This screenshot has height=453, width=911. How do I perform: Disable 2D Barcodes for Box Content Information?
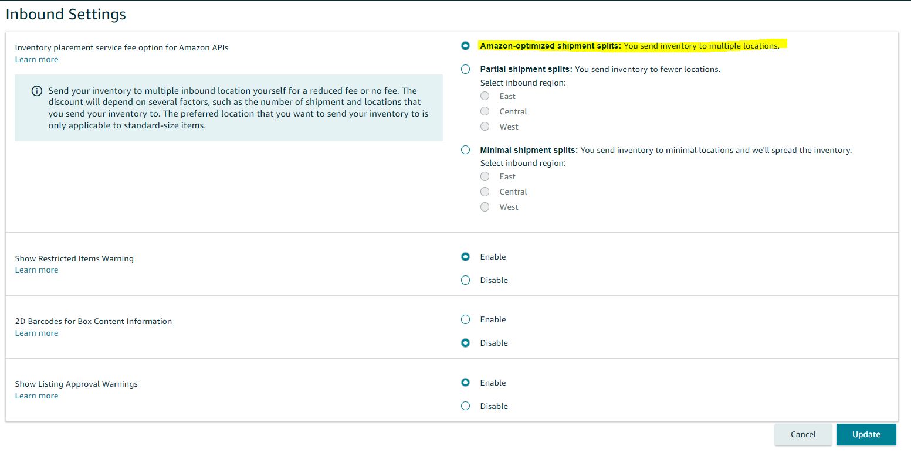pyautogui.click(x=465, y=343)
